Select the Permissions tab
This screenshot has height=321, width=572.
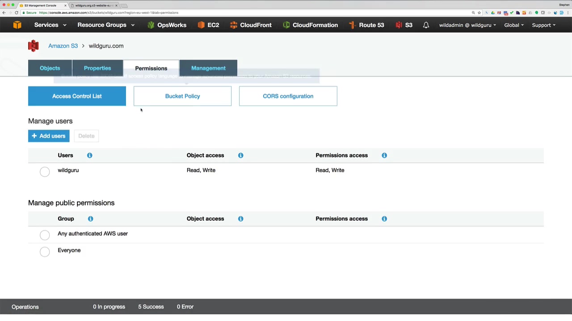click(x=151, y=68)
